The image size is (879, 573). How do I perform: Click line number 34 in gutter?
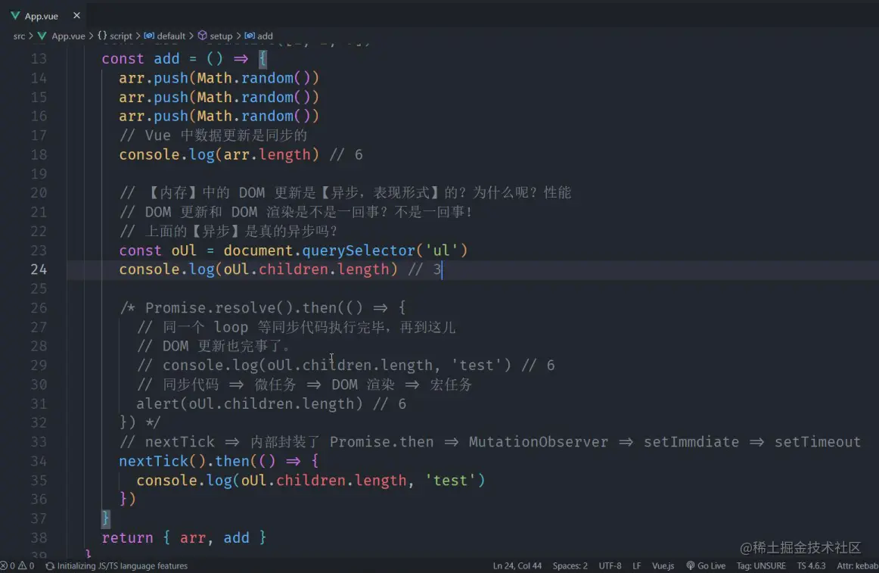click(x=39, y=461)
